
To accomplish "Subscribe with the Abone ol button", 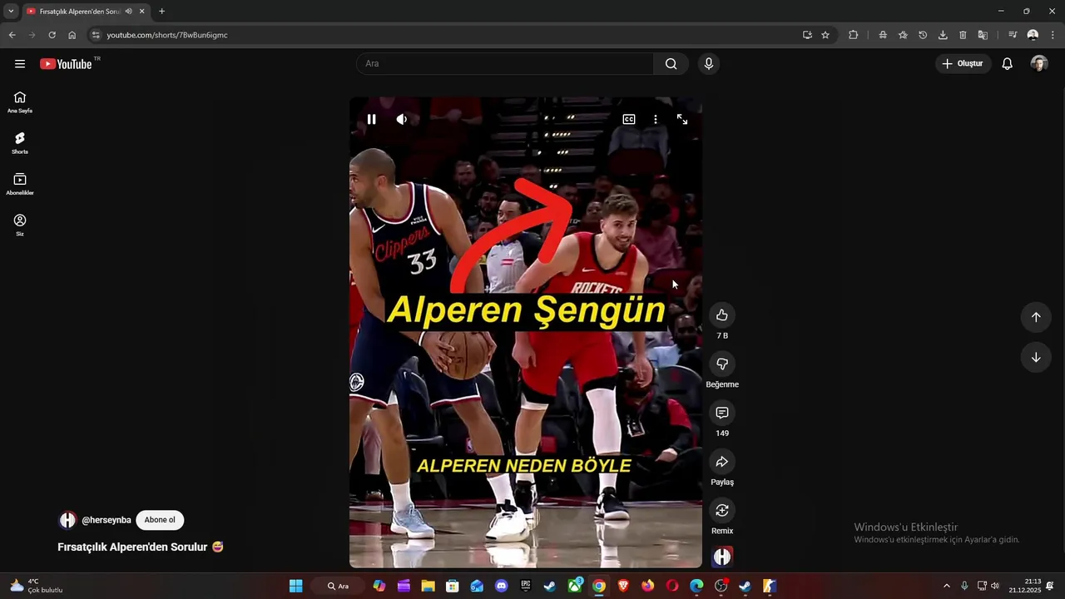I will point(160,520).
